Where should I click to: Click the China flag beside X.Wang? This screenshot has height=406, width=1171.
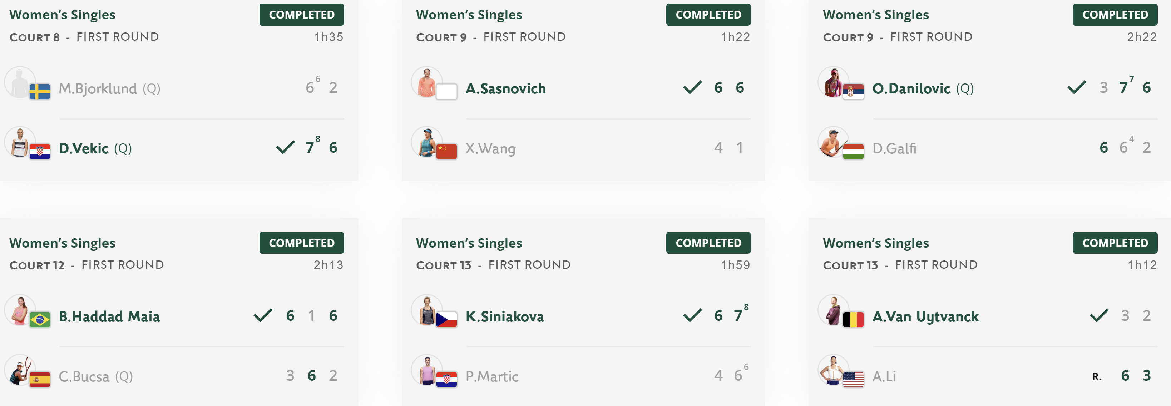[x=446, y=152]
